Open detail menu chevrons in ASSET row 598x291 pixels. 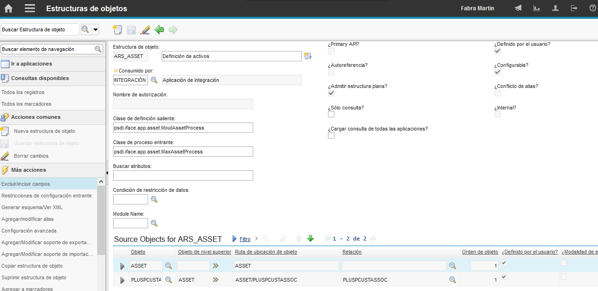point(216,266)
